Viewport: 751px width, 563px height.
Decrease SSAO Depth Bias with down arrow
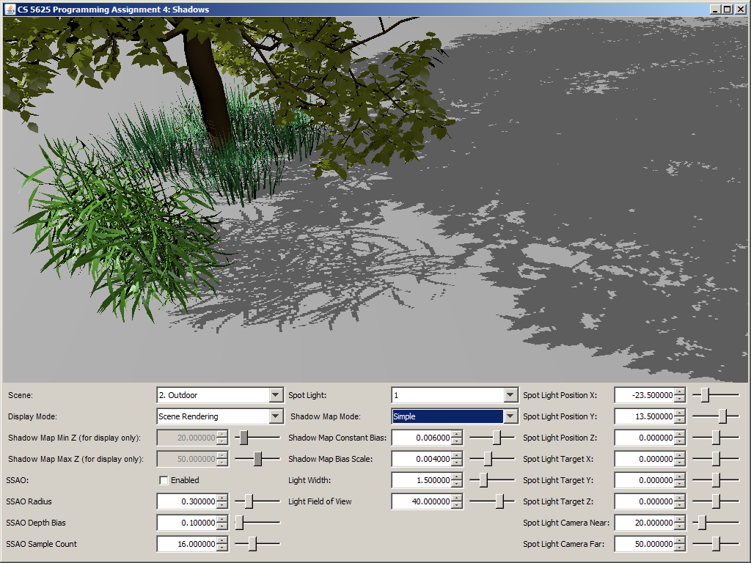[222, 526]
